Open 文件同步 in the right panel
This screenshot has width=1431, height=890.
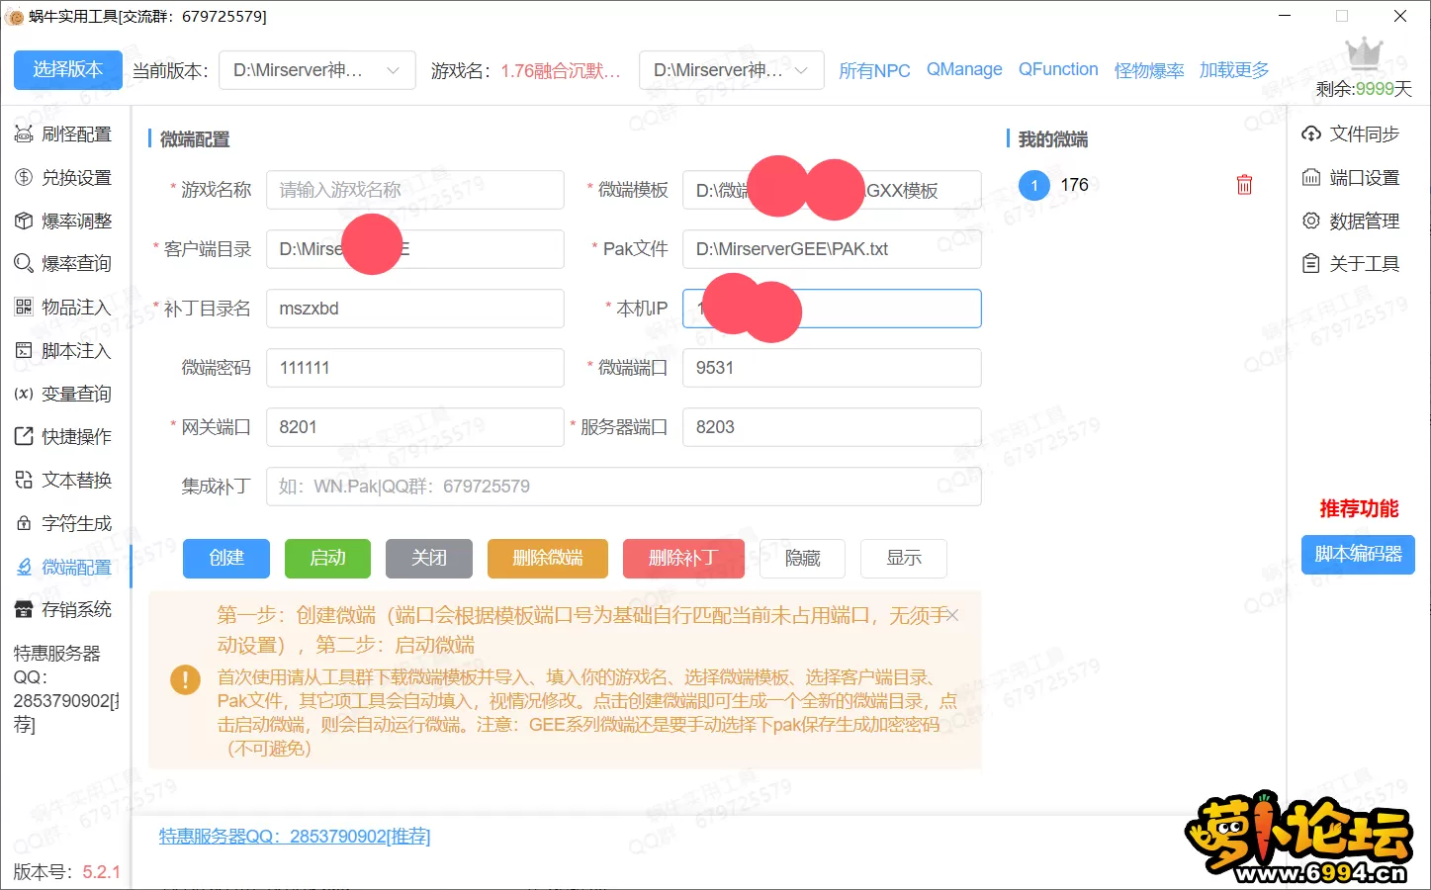(x=1351, y=134)
